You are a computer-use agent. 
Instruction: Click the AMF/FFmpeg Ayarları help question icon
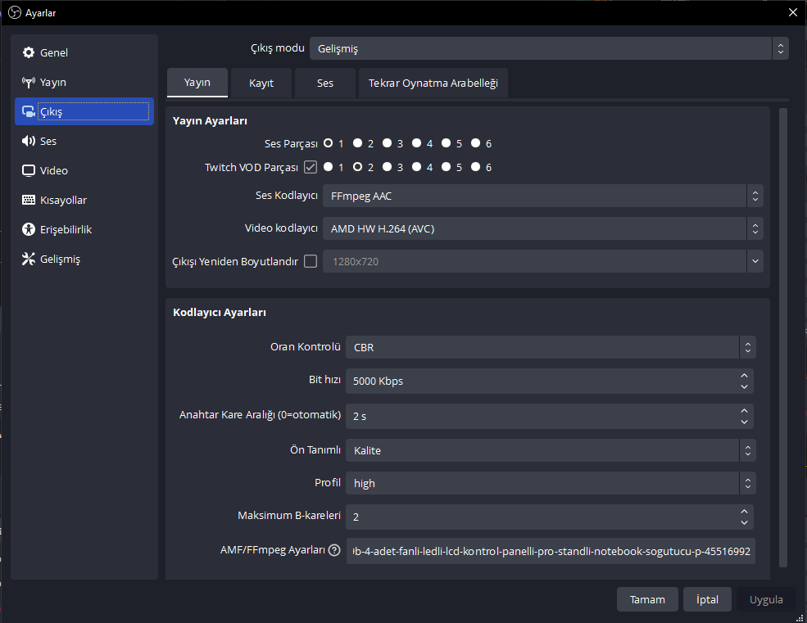pyautogui.click(x=334, y=551)
